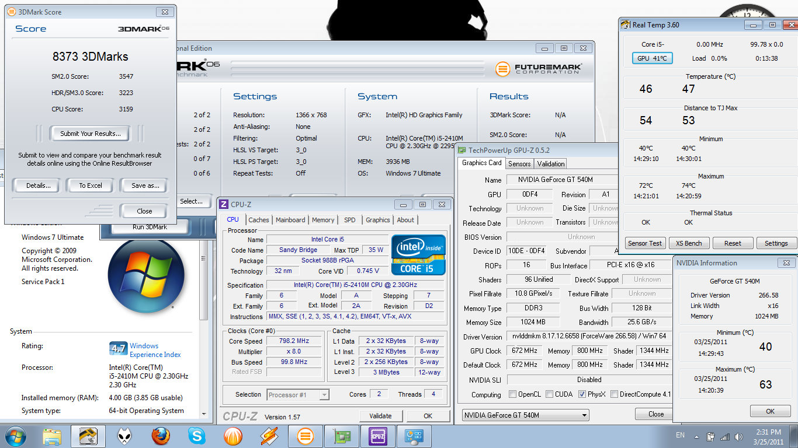Click the white fox-head taskbar icon

coord(124,436)
